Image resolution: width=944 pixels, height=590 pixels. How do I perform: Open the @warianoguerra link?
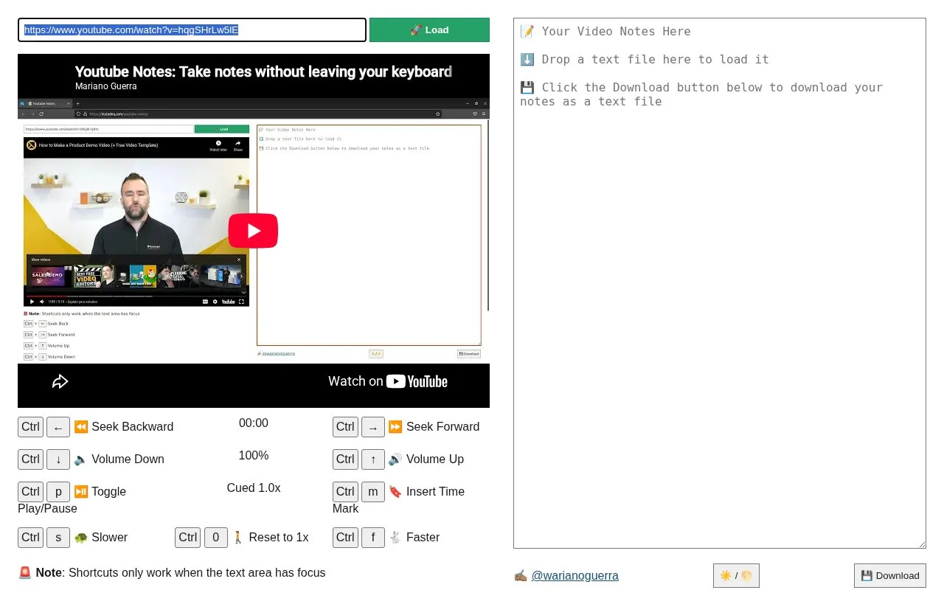(x=575, y=575)
